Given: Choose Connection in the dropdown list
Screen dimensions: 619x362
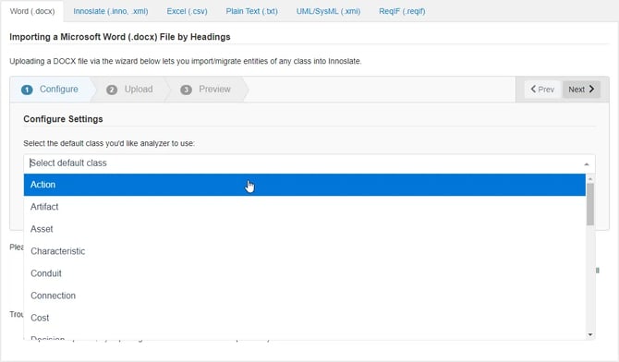Looking at the screenshot, I should point(304,296).
